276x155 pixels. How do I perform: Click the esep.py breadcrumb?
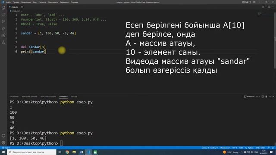tap(16, 11)
